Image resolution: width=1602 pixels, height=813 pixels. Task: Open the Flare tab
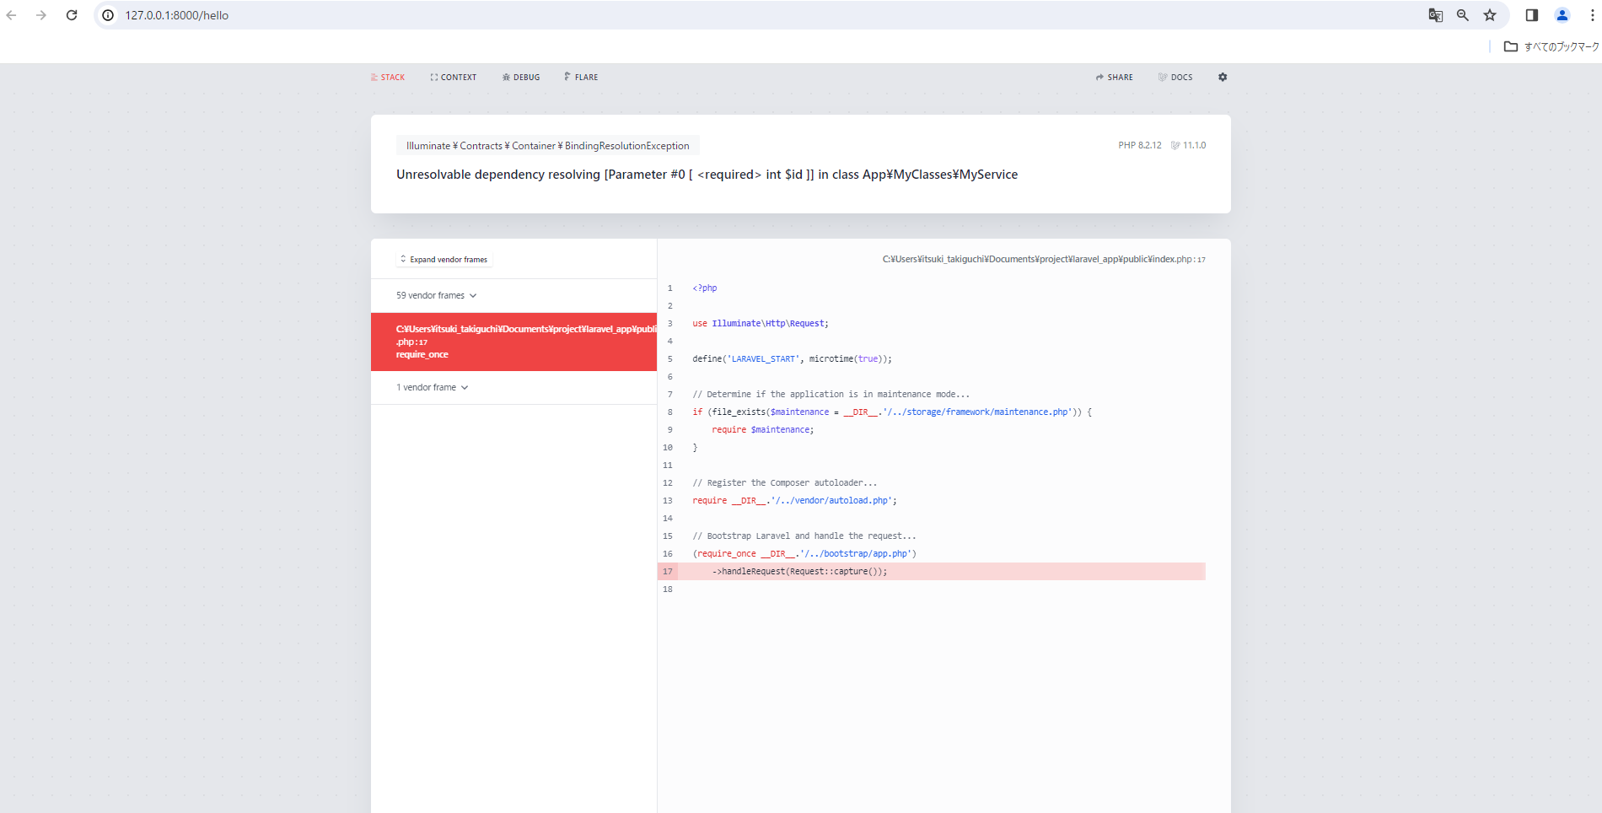pyautogui.click(x=581, y=77)
